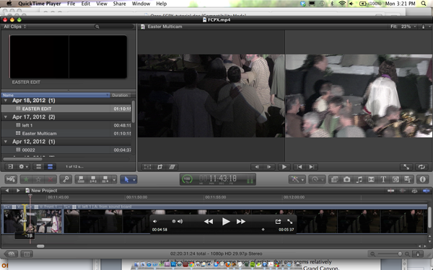Select the Easter Multicam clip row
The image size is (433, 270).
(67, 133)
